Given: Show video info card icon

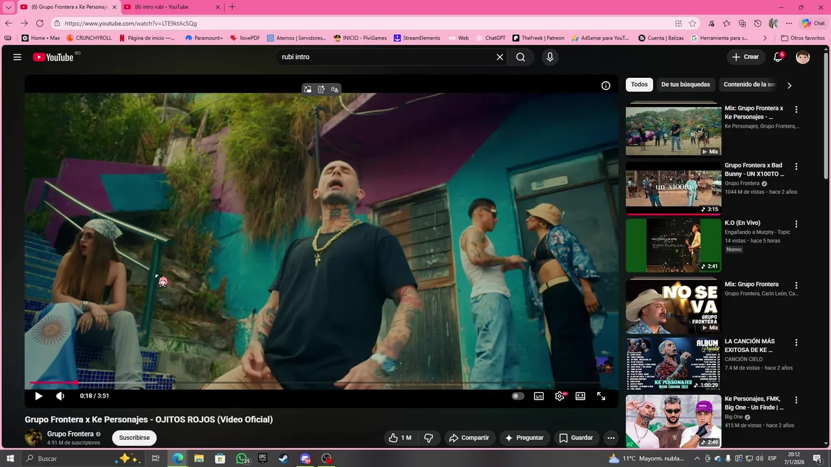Looking at the screenshot, I should (606, 86).
